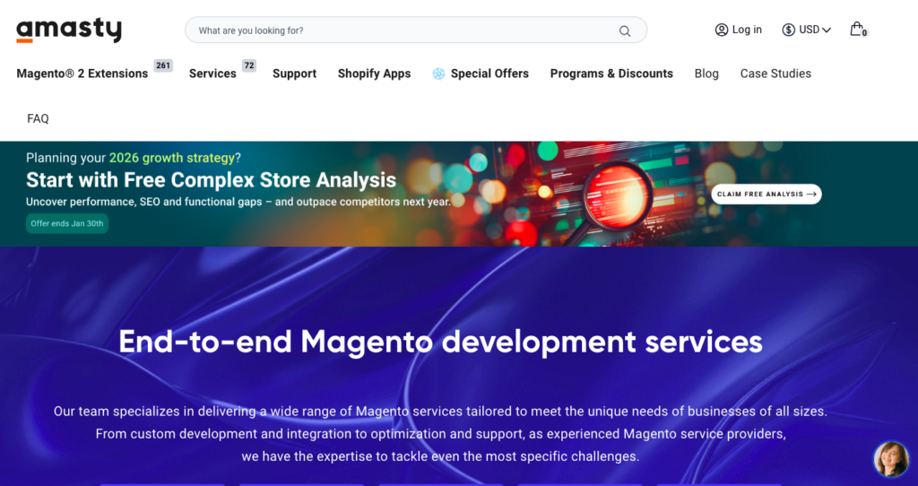Click the '2026 growth strategy' text
The height and width of the screenshot is (486, 918).
pyautogui.click(x=171, y=158)
